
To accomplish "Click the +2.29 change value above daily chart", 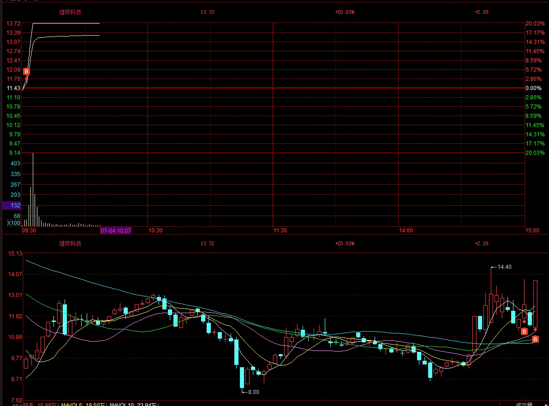I will point(482,243).
